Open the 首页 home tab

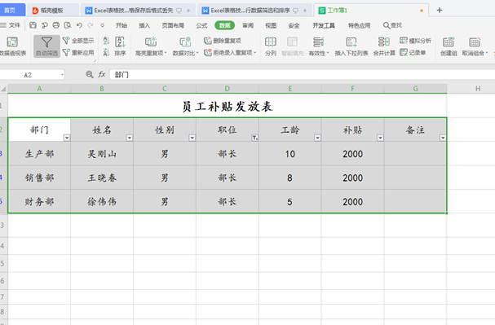[12, 10]
